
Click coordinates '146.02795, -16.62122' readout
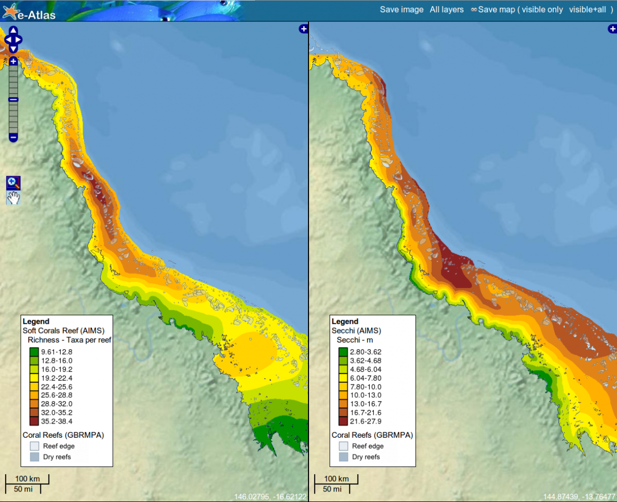point(270,496)
